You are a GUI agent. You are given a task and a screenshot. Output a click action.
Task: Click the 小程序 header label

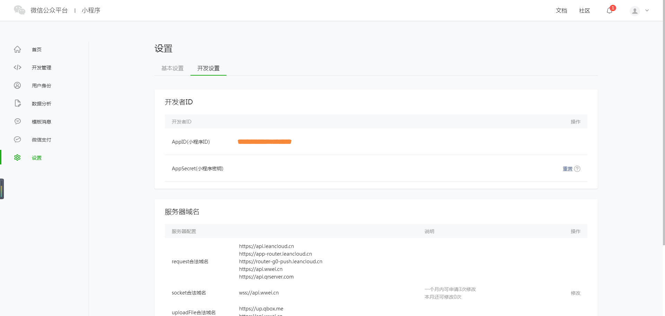pyautogui.click(x=91, y=10)
